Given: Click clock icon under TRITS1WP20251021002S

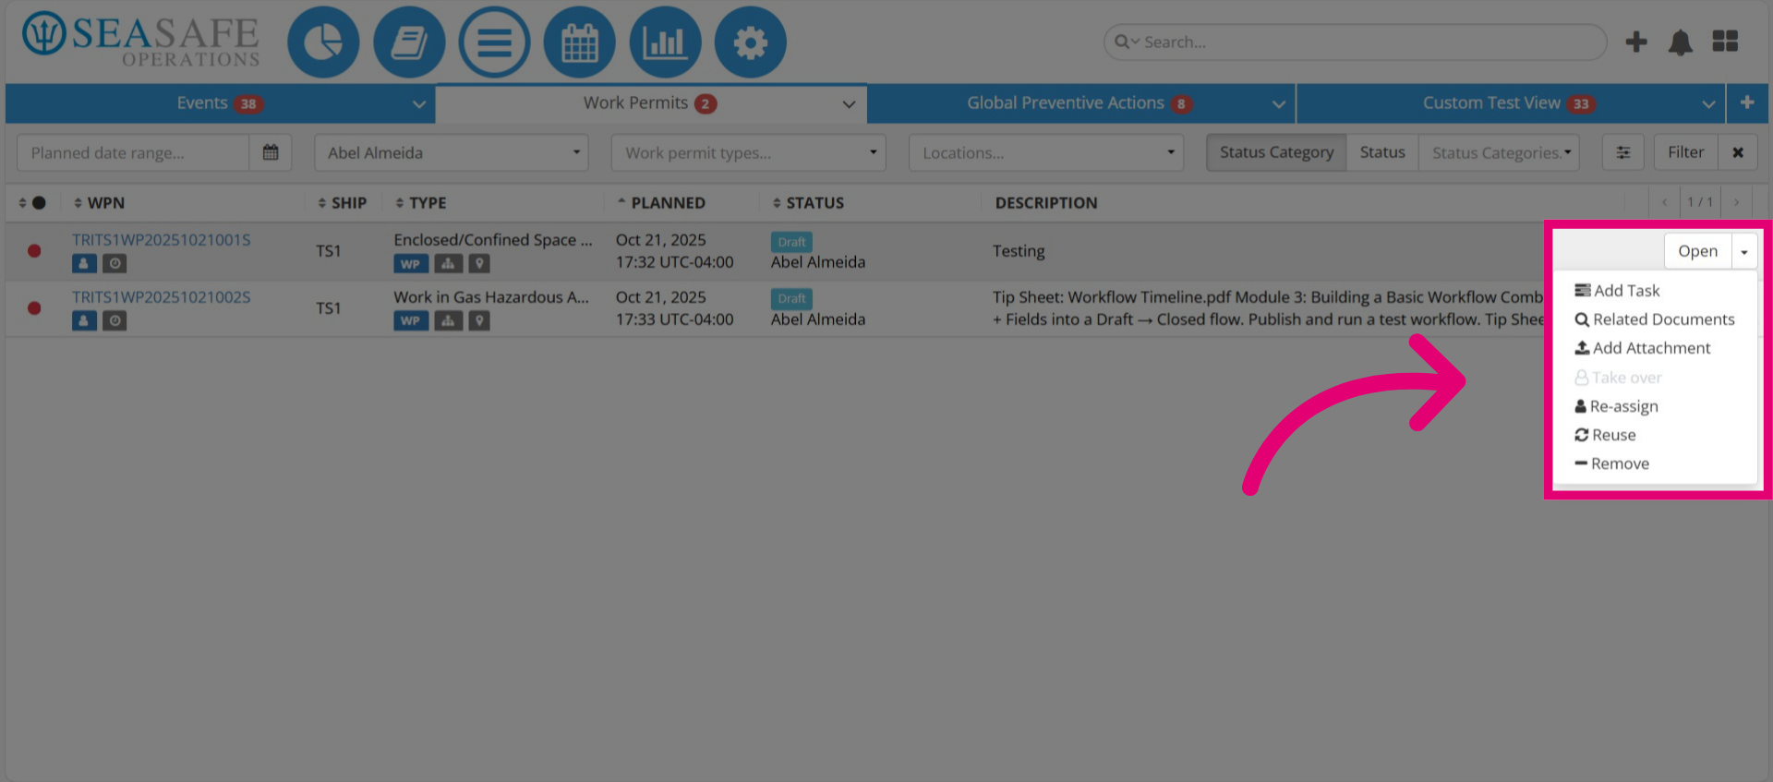Looking at the screenshot, I should pos(115,320).
